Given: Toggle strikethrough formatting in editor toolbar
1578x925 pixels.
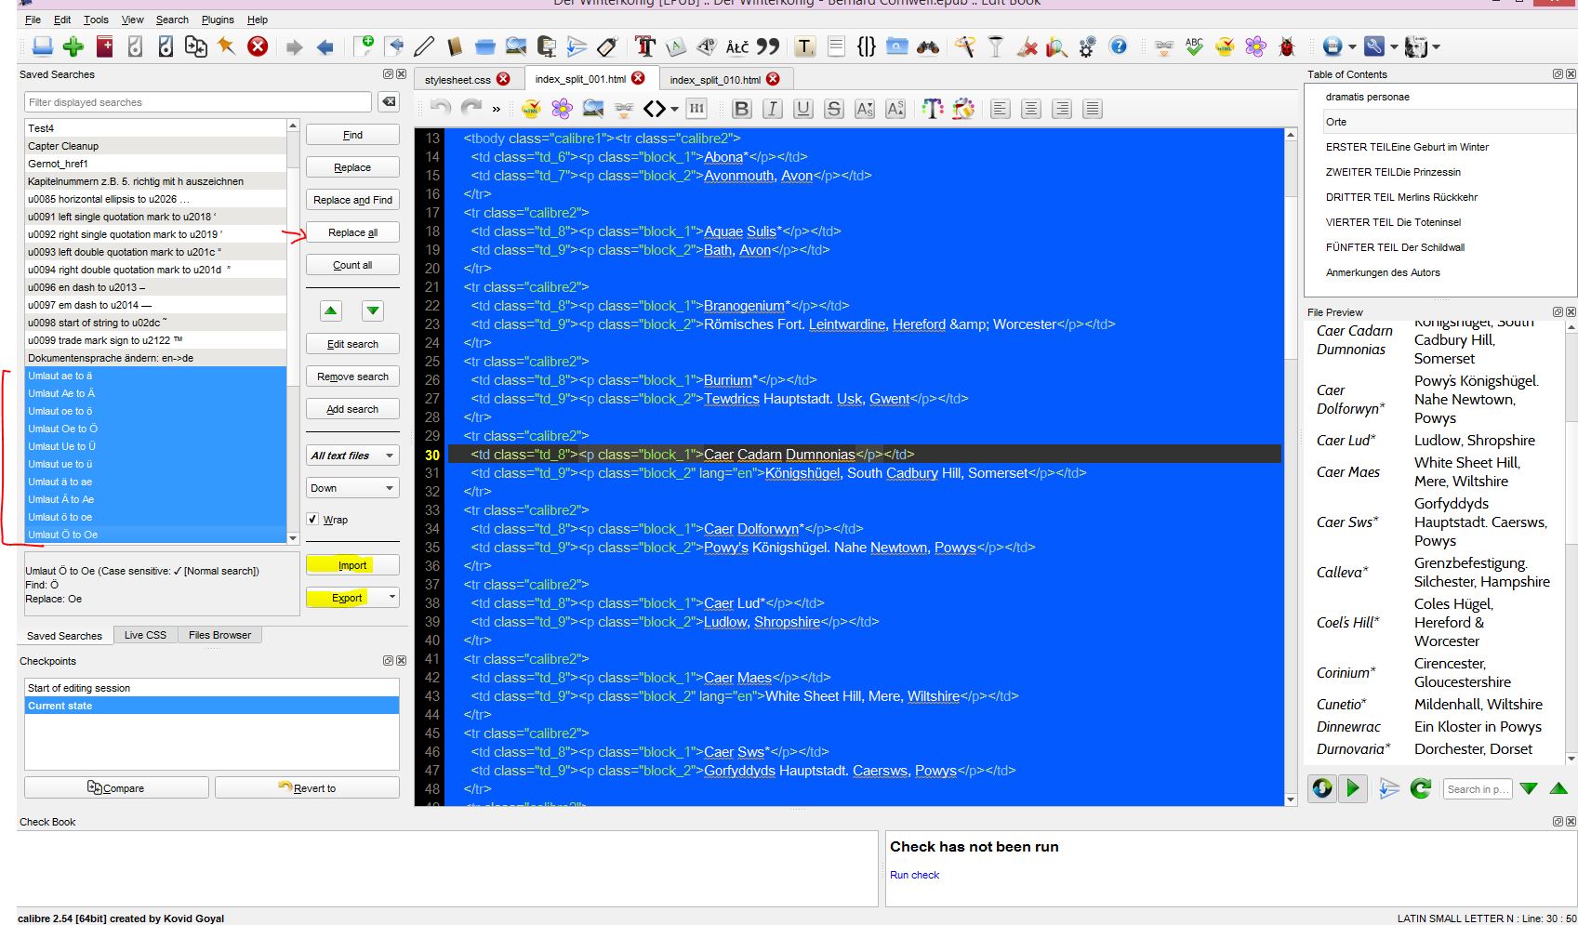Looking at the screenshot, I should tap(834, 109).
